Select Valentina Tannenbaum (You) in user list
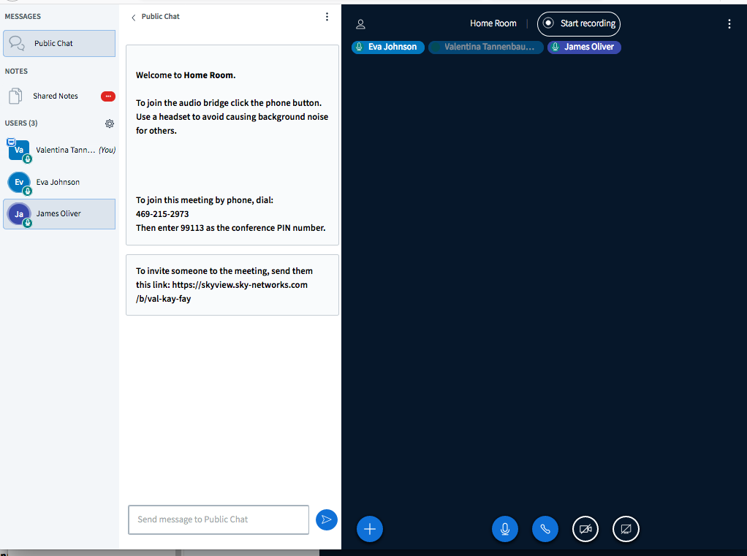The height and width of the screenshot is (556, 747). coord(59,150)
